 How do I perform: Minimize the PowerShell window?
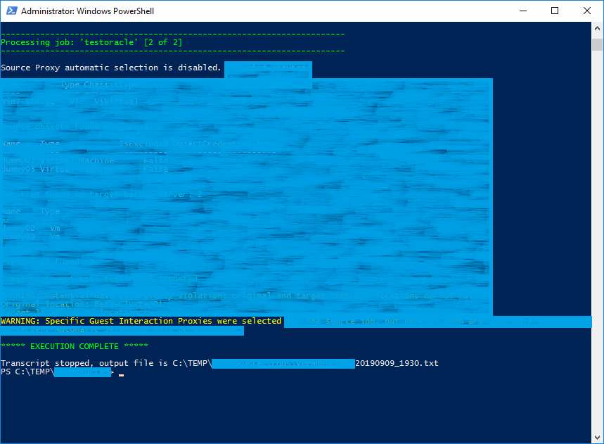click(x=522, y=11)
